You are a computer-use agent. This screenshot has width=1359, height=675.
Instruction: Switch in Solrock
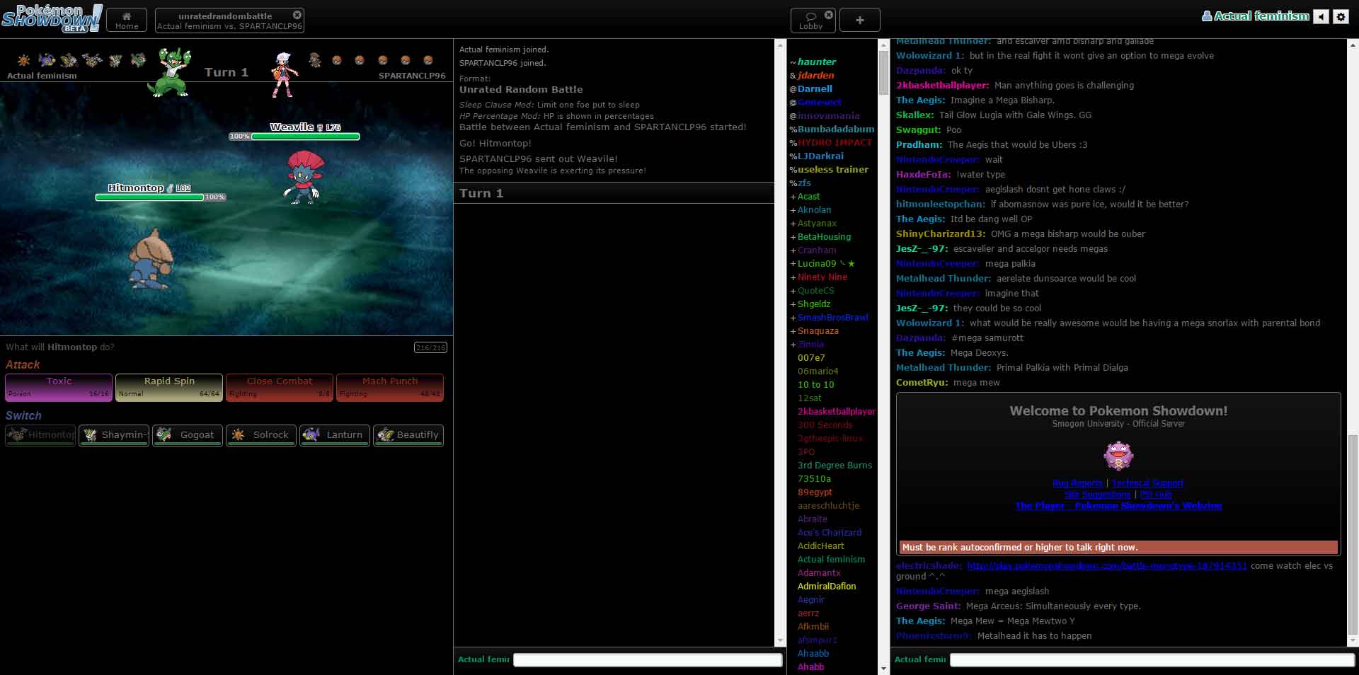click(x=261, y=435)
